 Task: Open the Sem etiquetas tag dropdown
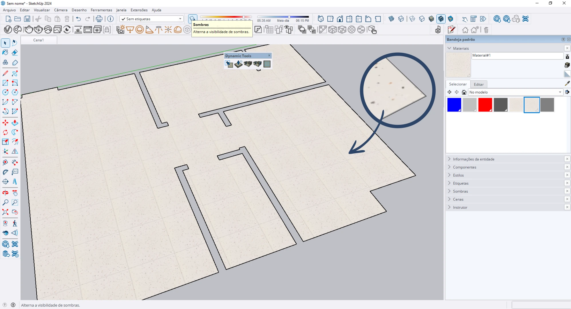click(x=151, y=19)
